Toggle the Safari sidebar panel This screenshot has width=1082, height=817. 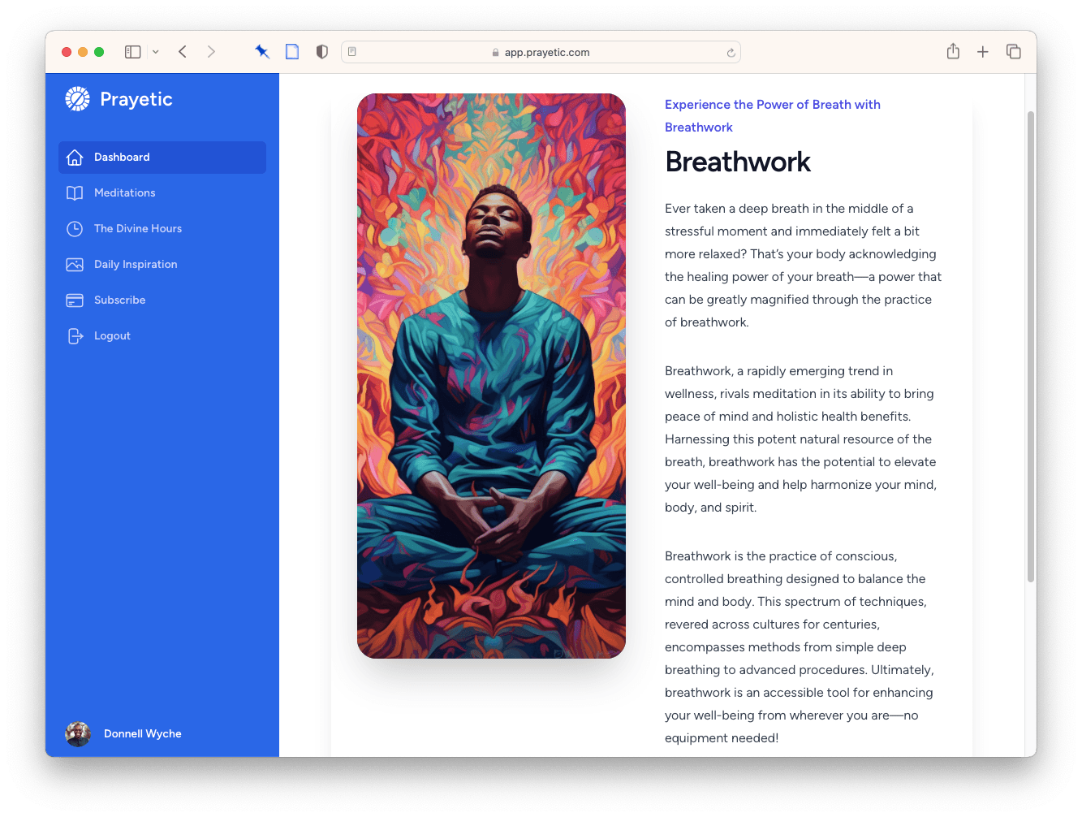pos(132,52)
